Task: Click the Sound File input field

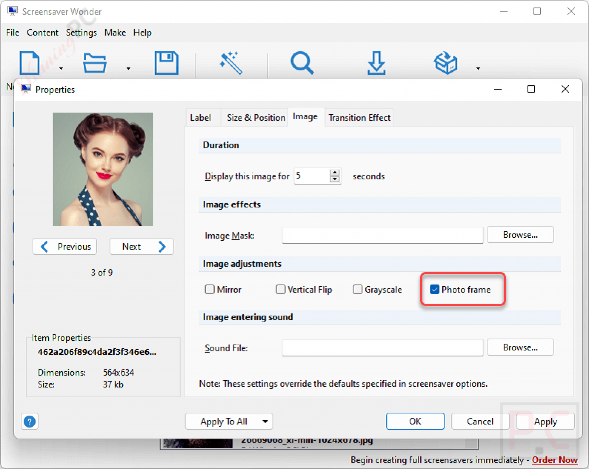Action: [383, 348]
